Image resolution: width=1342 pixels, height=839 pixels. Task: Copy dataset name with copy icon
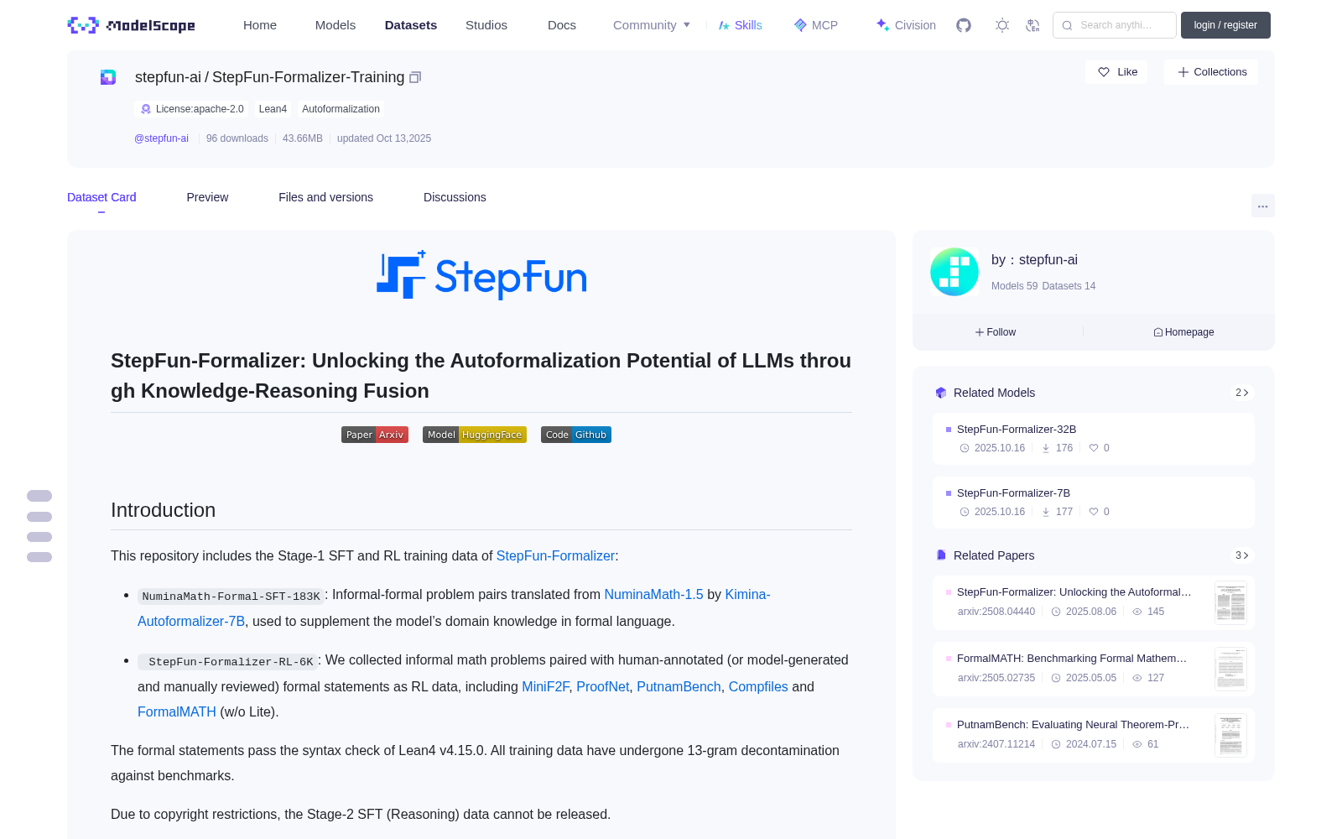[415, 77]
